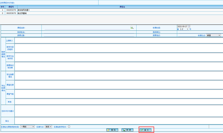Expand the 听课形式 dropdown showing 教室

[x=214, y=35]
